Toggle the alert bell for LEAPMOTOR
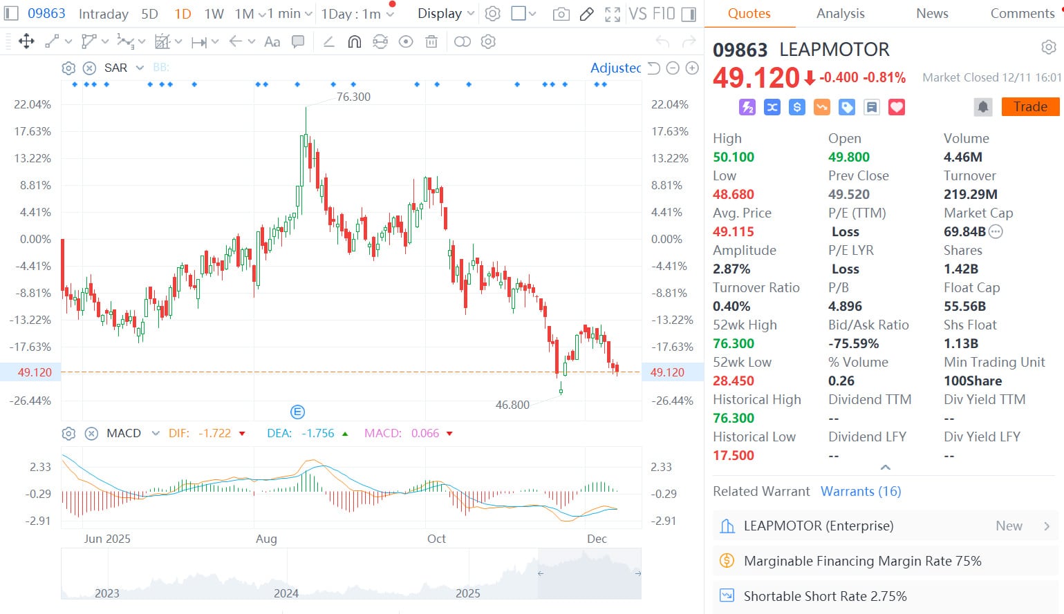1064x614 pixels. coord(982,106)
